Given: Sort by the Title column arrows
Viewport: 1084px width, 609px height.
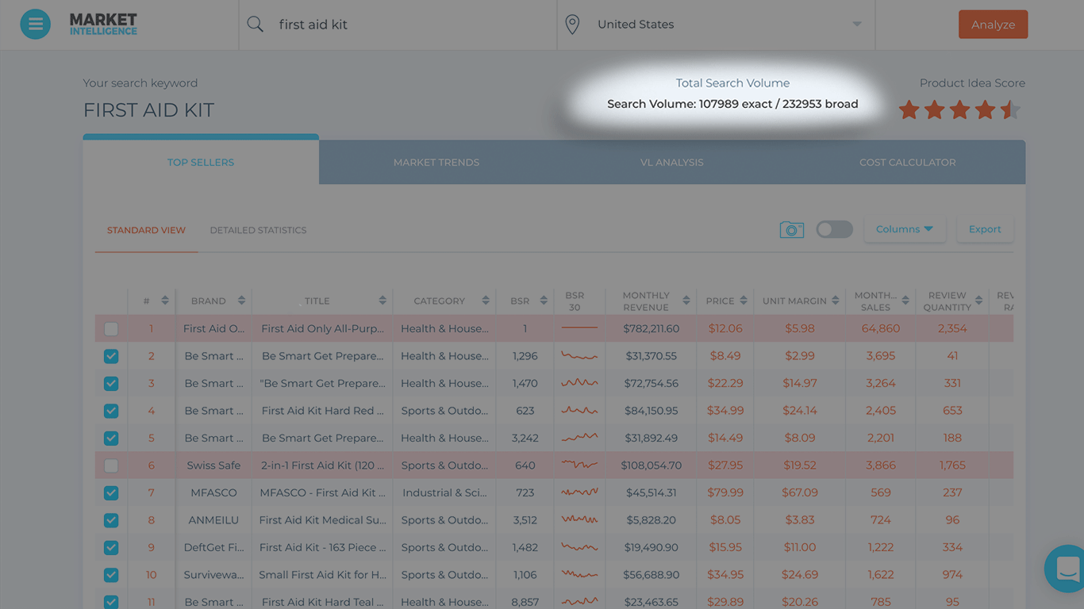Looking at the screenshot, I should (382, 301).
